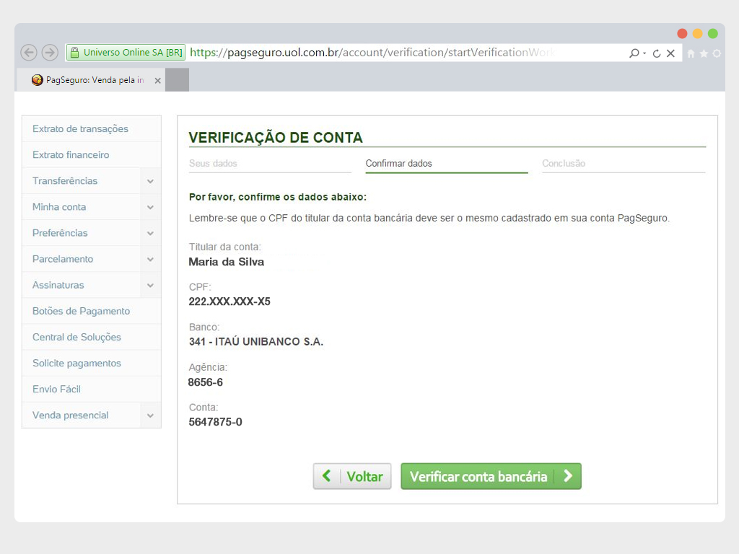Click the yellow window minimize dot
Screen dimensions: 739x554
tap(698, 33)
